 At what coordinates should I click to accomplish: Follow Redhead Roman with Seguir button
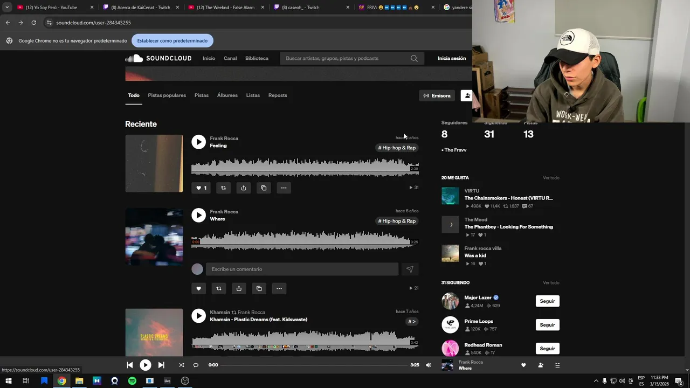click(547, 349)
